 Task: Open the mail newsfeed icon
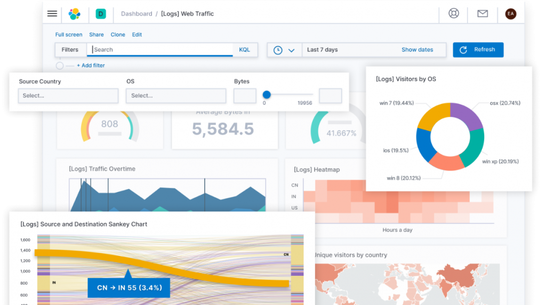(482, 13)
